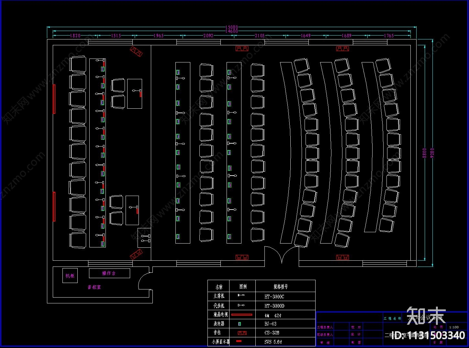
Task: Click the 主席机 name cell in legend
Action: pos(219,296)
